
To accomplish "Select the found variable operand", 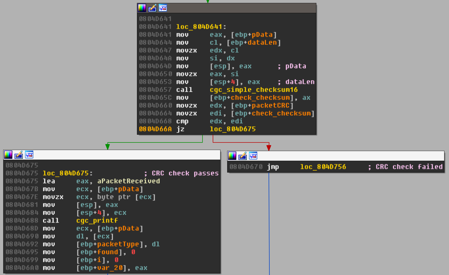I will [108, 252].
